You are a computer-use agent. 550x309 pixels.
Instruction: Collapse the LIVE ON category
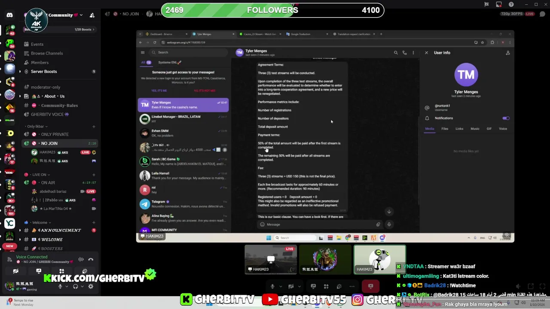37,175
